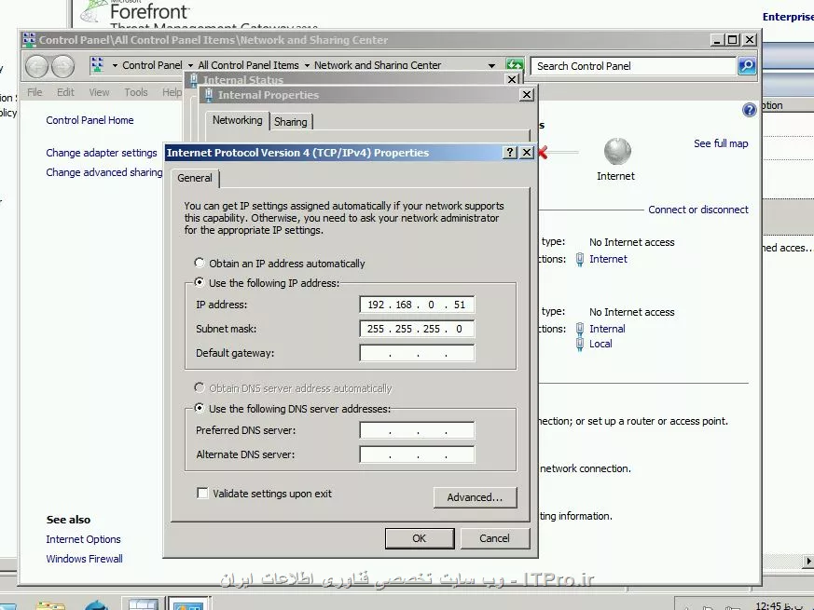Click the Back navigation button
The height and width of the screenshot is (610, 814).
pos(37,66)
